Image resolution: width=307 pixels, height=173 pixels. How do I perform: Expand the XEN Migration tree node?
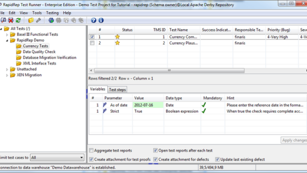(x=7, y=75)
